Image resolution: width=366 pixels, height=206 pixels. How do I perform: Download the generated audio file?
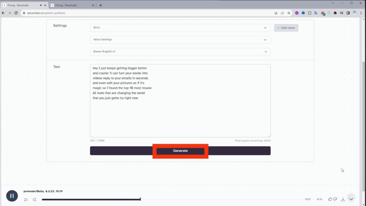[x=343, y=199]
